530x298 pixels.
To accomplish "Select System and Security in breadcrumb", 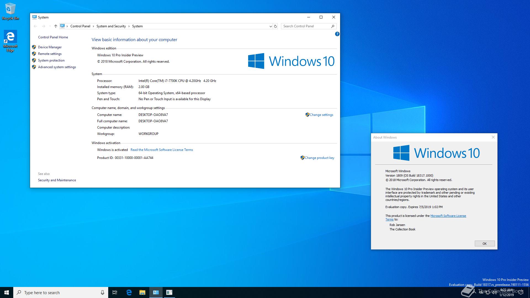I will (111, 26).
